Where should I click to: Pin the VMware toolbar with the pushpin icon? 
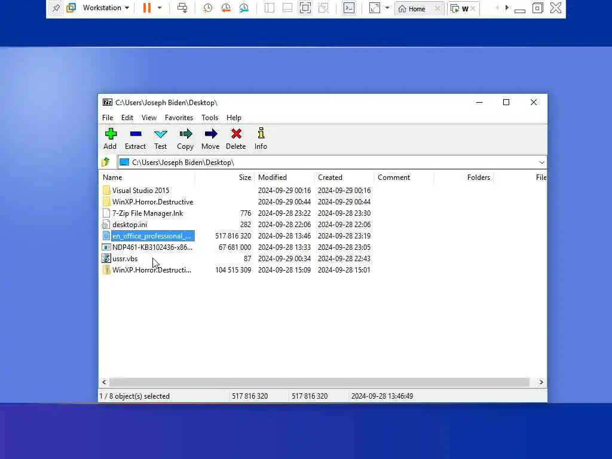56,8
